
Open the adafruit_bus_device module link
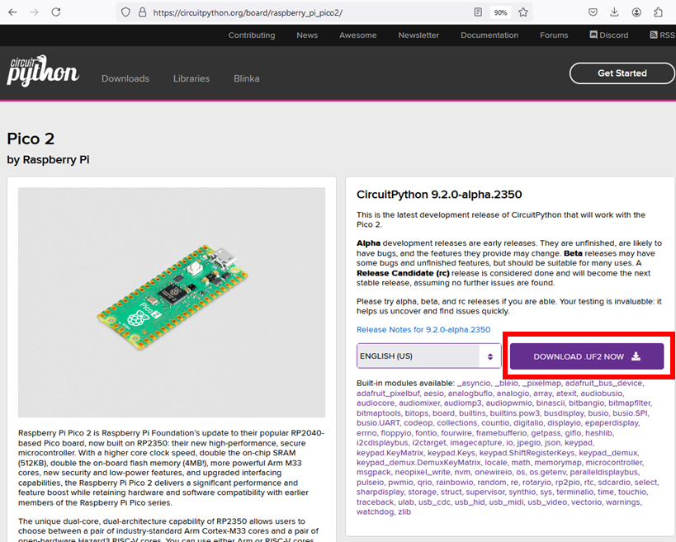tap(603, 383)
